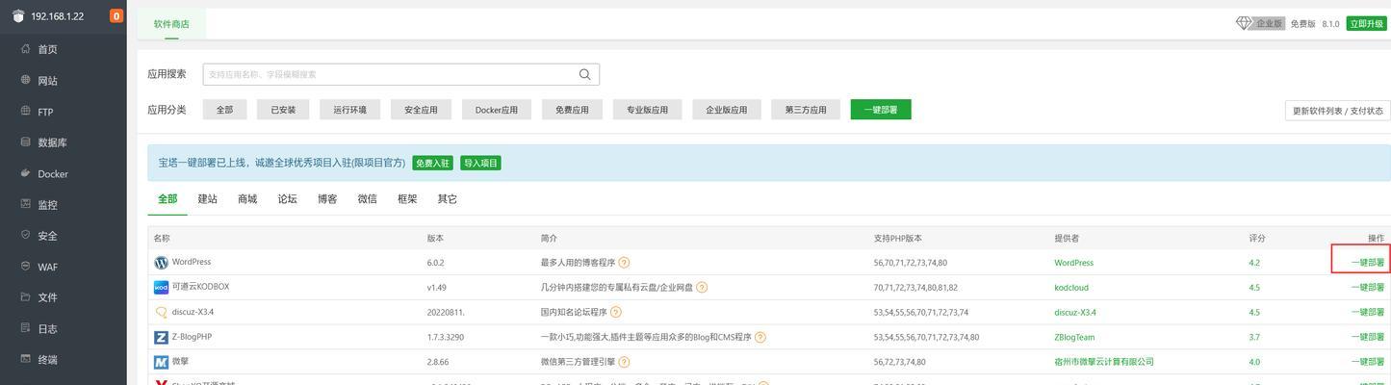This screenshot has width=1391, height=385.
Task: Click 一键部署 link in 微擎 row
Action: pyautogui.click(x=1367, y=362)
